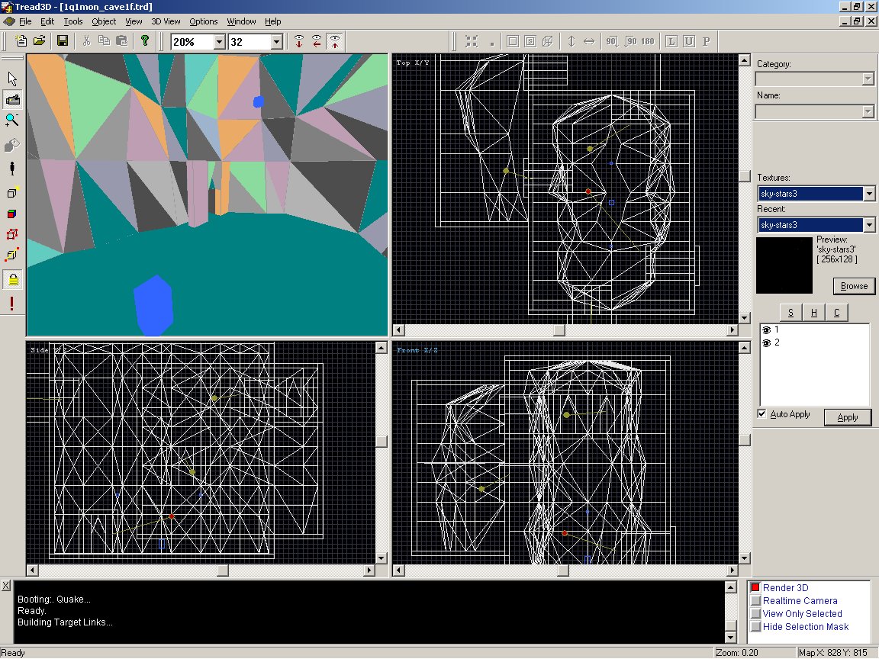This screenshot has height=659, width=879.
Task: Enable the Render 3D option
Action: (x=755, y=588)
